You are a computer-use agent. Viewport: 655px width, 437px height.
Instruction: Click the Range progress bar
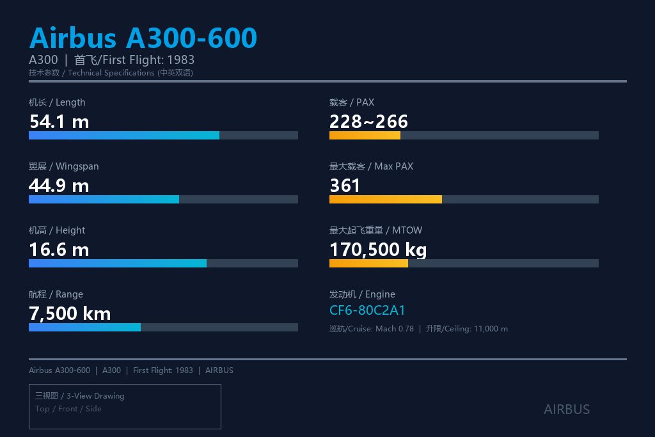click(x=163, y=327)
